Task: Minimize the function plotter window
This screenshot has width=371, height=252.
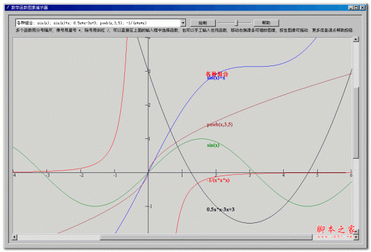Action: 350,7
